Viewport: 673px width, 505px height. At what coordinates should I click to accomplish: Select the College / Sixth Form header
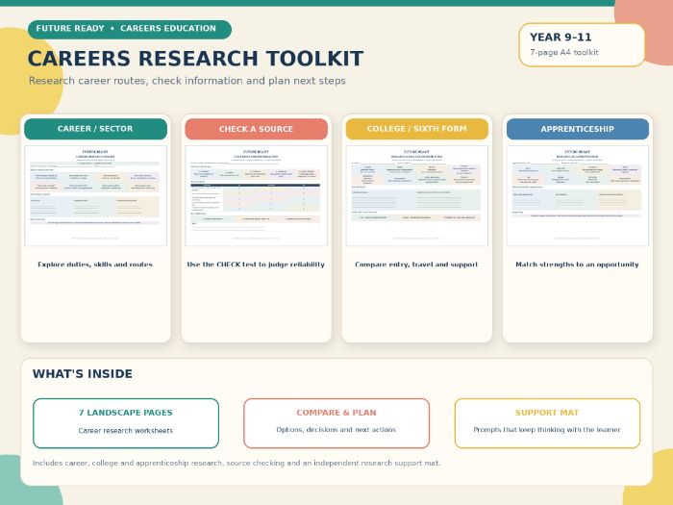(x=417, y=129)
